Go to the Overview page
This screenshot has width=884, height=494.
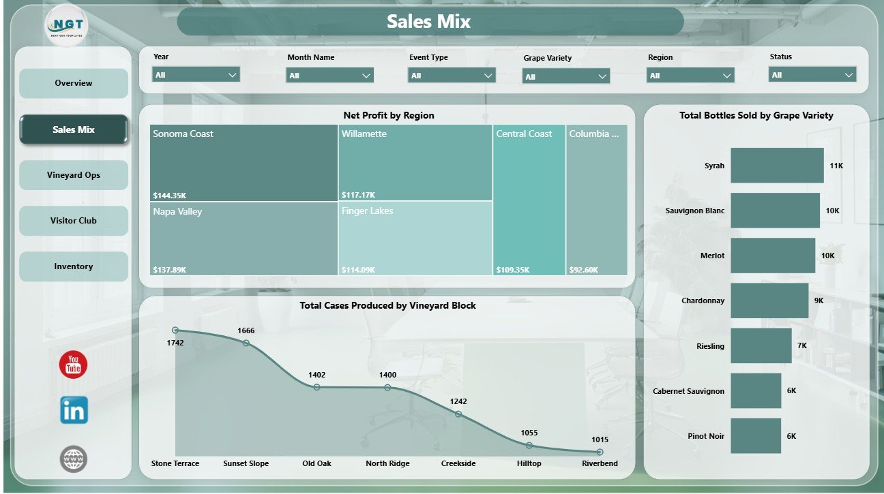point(74,83)
